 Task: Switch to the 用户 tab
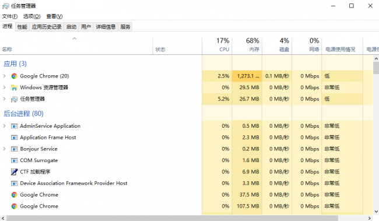pos(86,27)
